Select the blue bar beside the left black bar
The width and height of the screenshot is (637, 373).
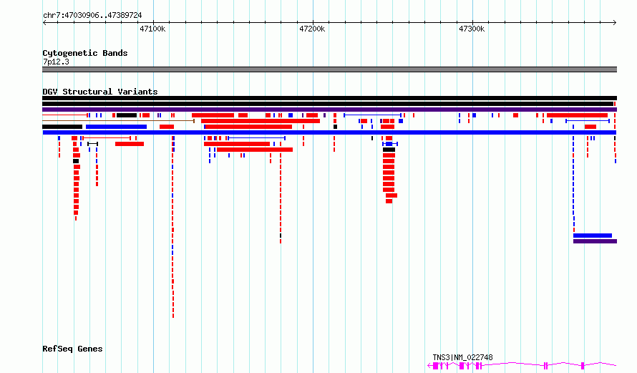click(x=116, y=127)
